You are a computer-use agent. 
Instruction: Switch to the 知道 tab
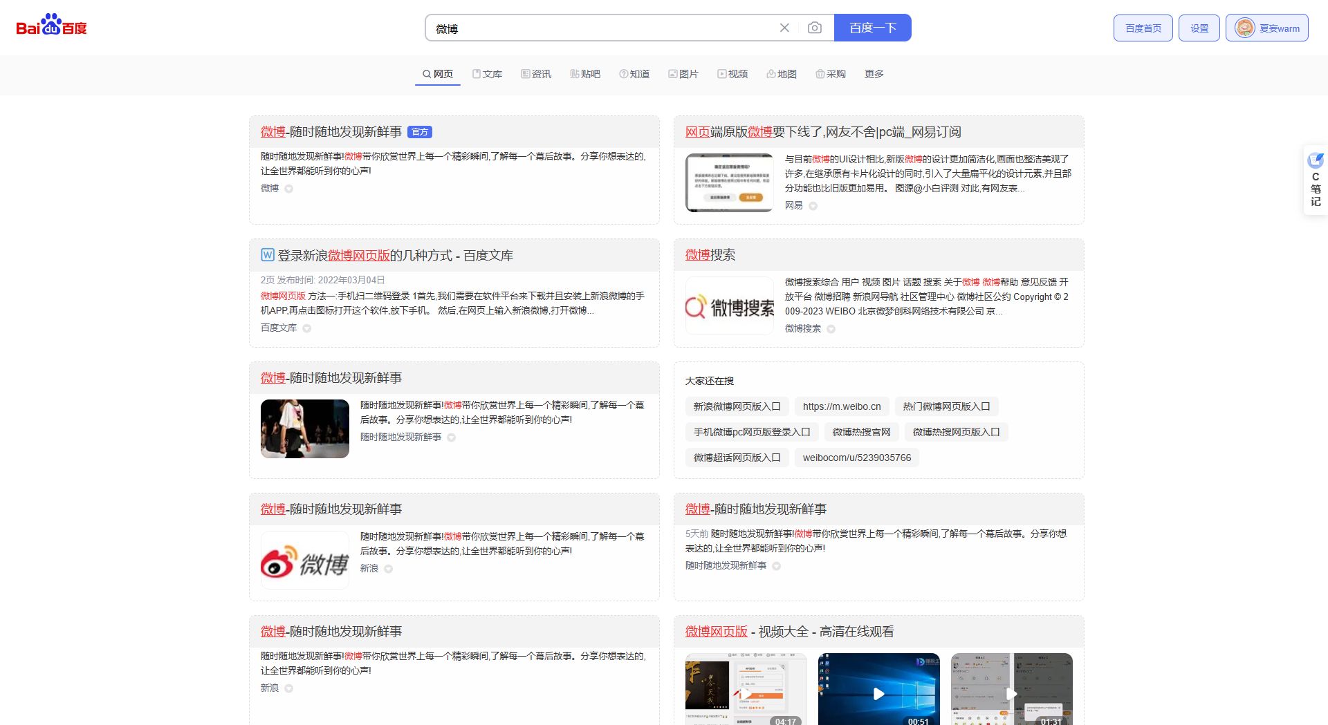[634, 74]
